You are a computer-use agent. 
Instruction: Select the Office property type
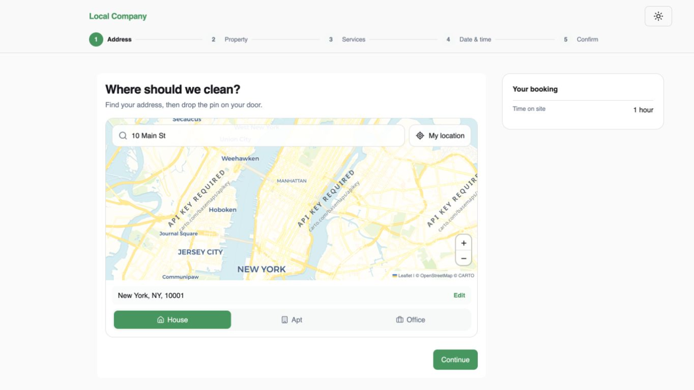[411, 320]
